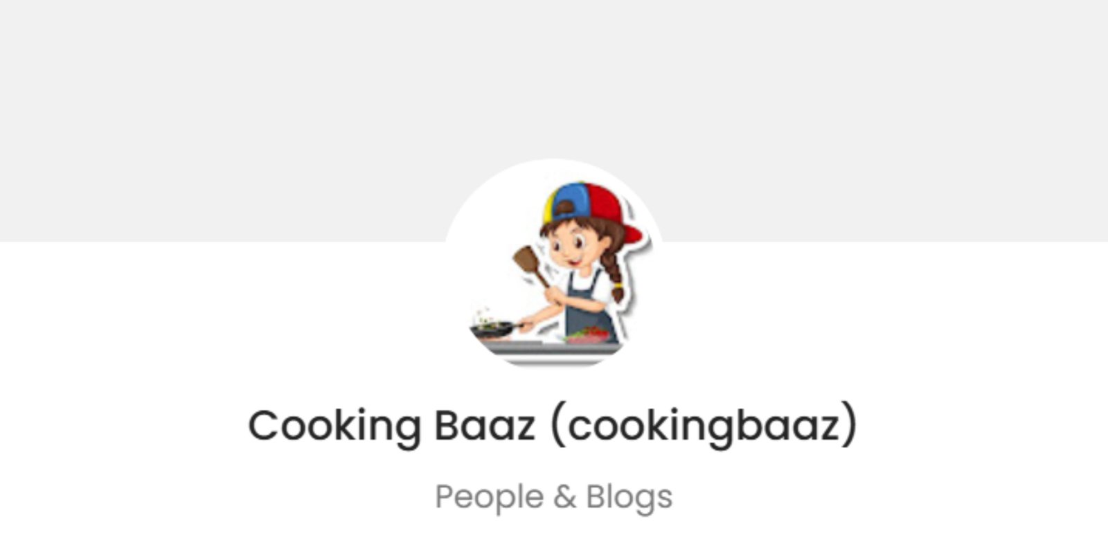Open the People & Blogs category

(x=553, y=497)
